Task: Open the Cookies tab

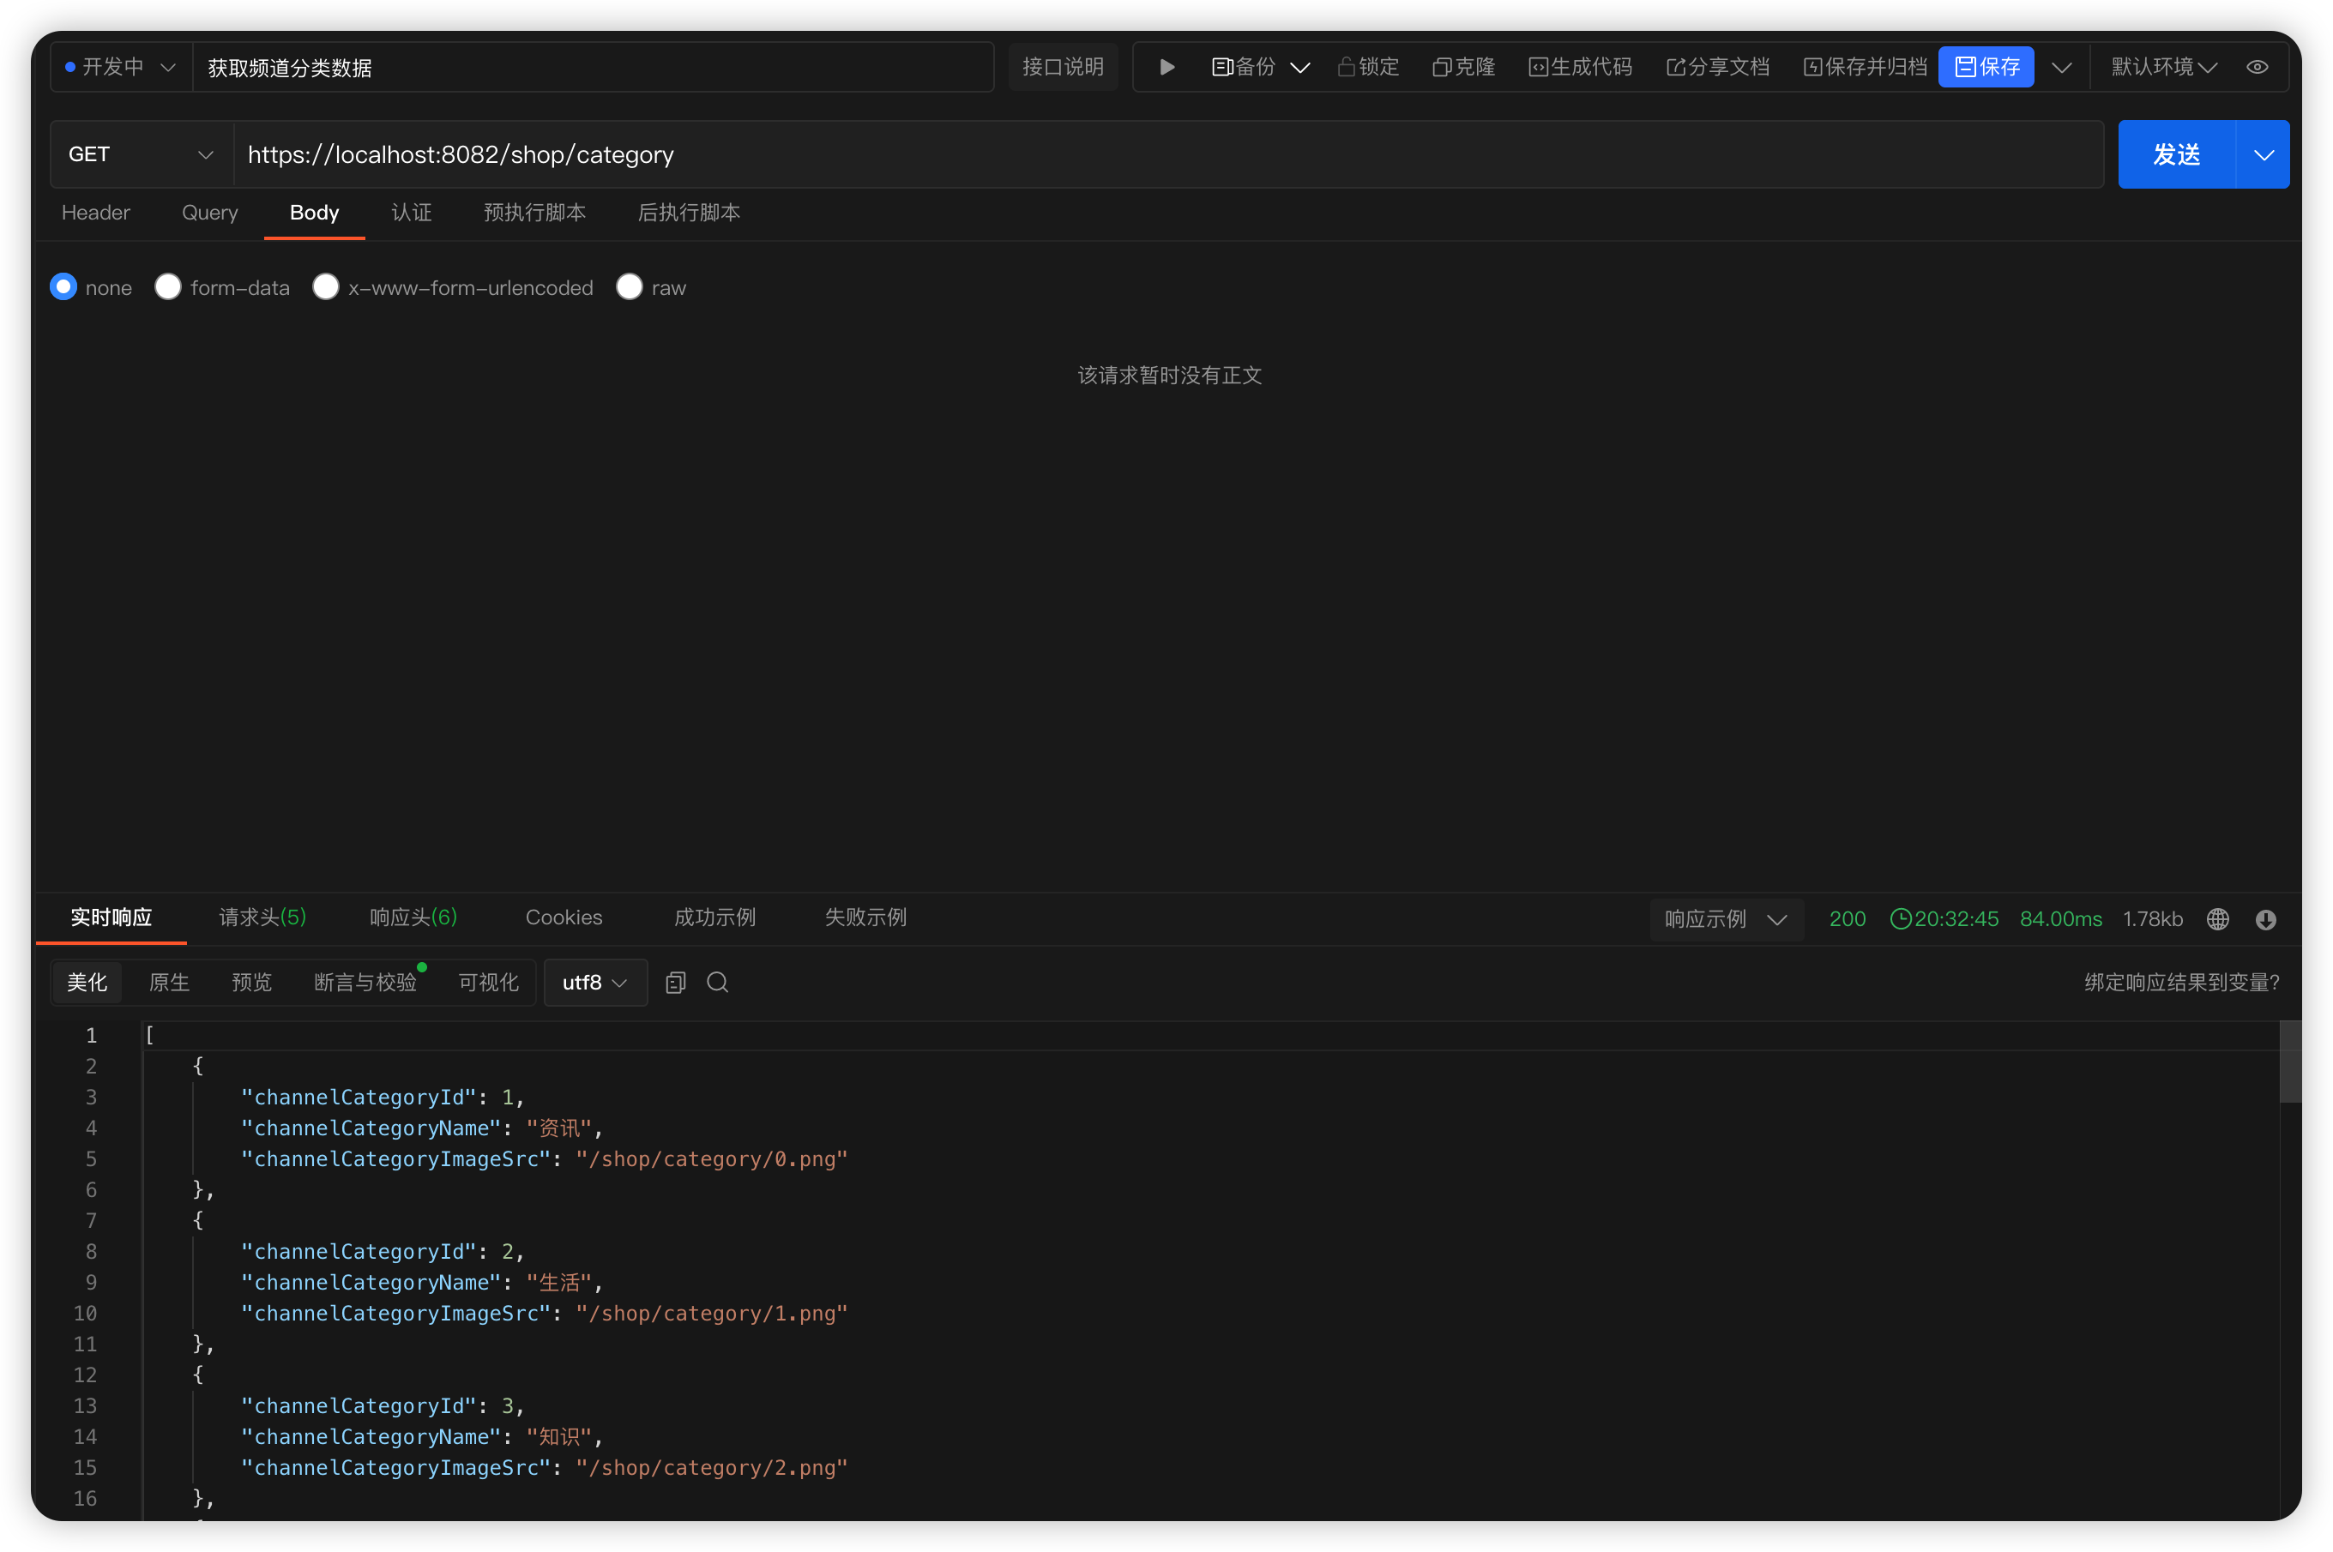Action: (564, 917)
